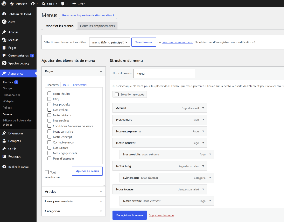Select the Modifier les menus tab

60,26
